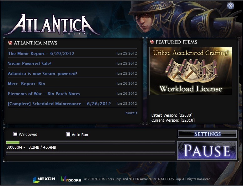
Task: Click the Jun 29 2012 date beside Steam Powered Sale
Action: click(127, 63)
